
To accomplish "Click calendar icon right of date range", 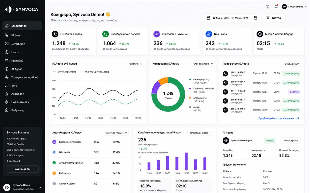I will [x=255, y=18].
